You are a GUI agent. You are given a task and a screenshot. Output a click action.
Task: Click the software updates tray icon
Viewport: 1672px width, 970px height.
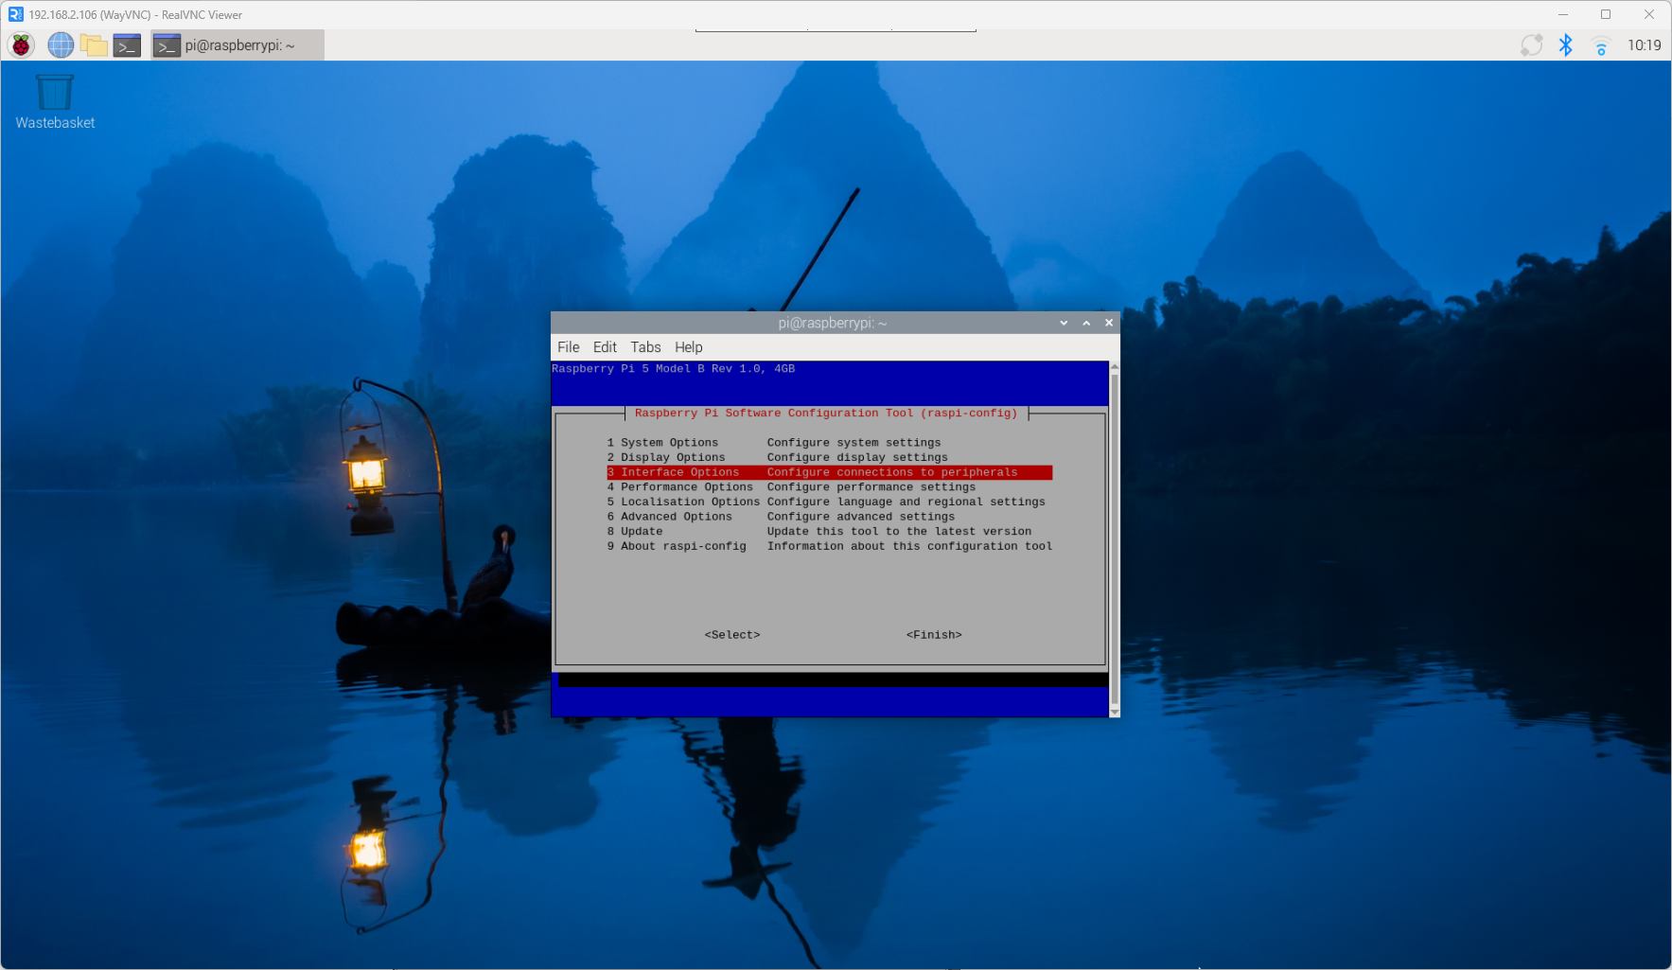(1531, 44)
